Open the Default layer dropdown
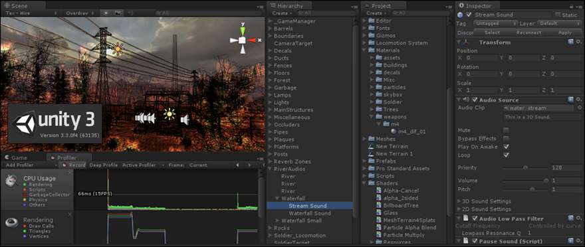Viewport: 585px width, 247px height. [x=559, y=23]
